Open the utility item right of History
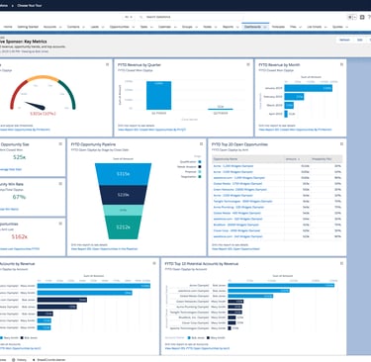371x362 pixels. (49, 360)
